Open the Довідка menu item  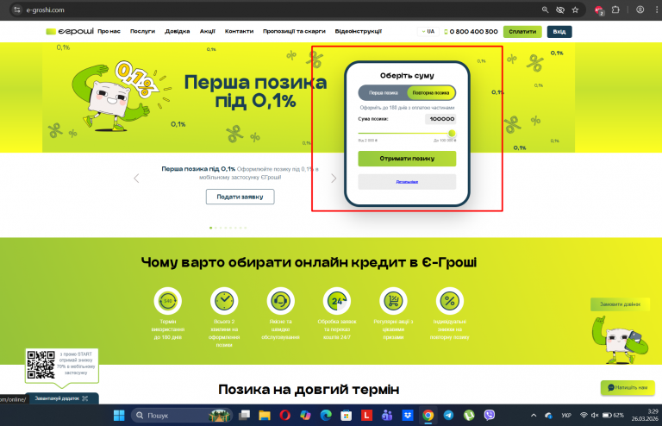(178, 31)
